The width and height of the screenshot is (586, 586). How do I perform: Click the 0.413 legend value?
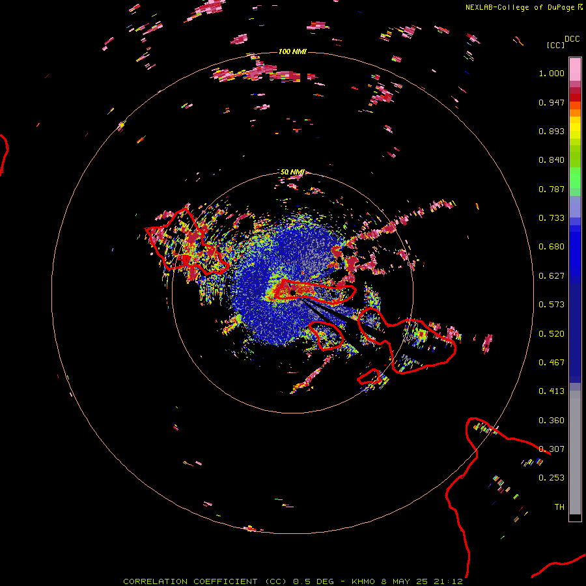coord(551,391)
